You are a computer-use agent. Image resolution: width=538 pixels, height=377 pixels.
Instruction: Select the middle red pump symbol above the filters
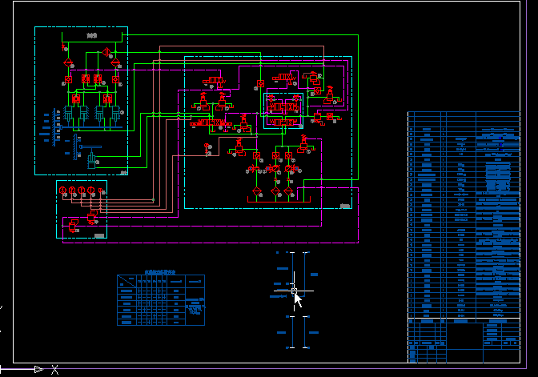pos(275,168)
